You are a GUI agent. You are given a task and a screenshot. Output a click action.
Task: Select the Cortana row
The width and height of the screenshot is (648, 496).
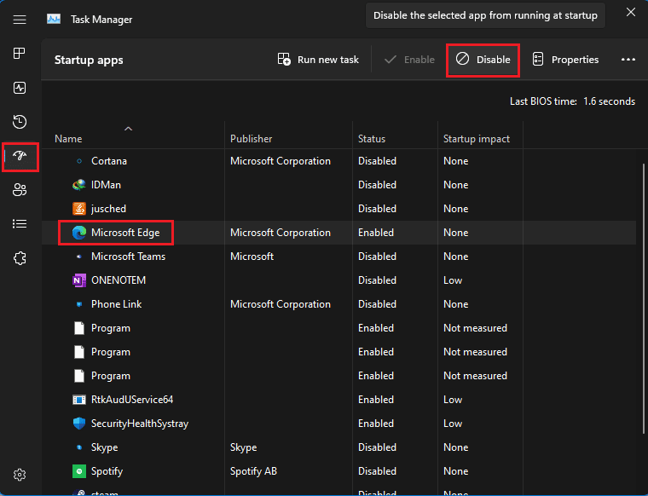point(338,161)
